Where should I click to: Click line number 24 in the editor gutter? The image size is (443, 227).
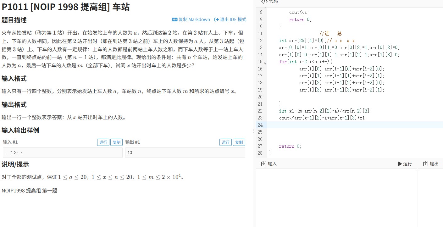[x=260, y=125]
